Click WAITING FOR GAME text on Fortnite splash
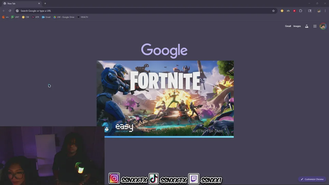This screenshot has height=185, width=329. 210,131
